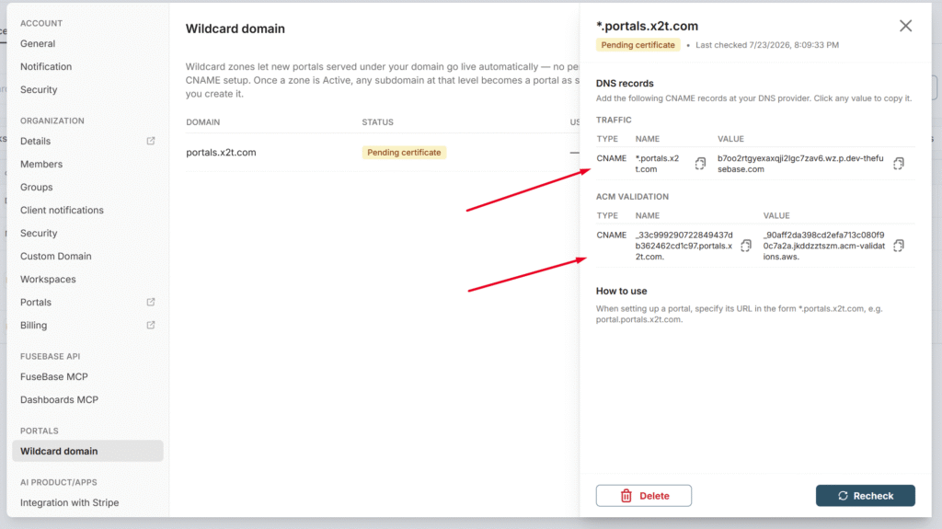Click traffic name *.portals.x2t.com to copy
Viewport: 942px width, 529px height.
point(657,164)
